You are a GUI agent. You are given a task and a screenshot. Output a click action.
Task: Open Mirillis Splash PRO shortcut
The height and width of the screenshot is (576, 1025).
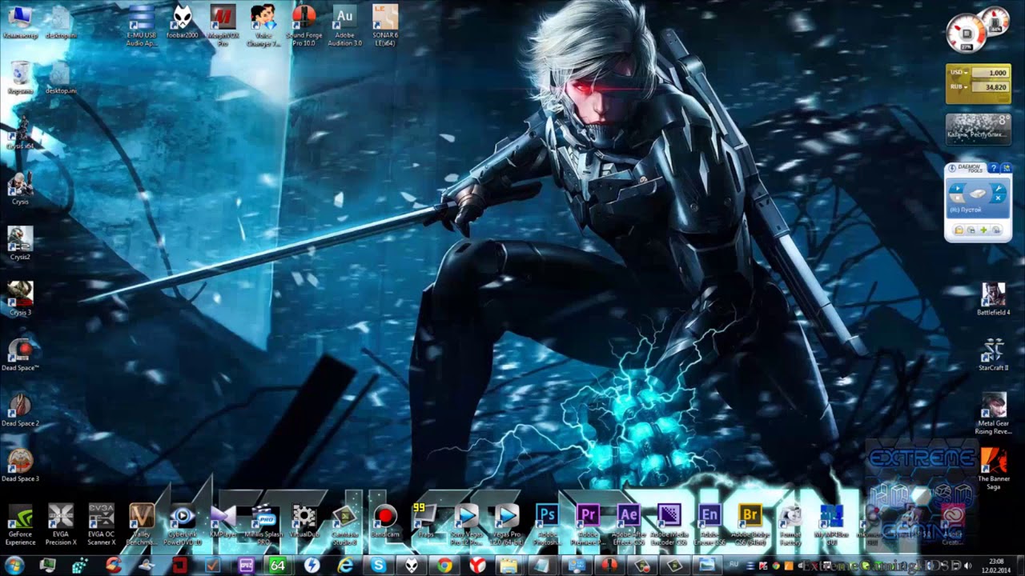point(263,524)
